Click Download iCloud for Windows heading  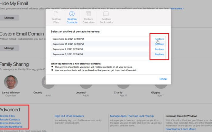coord(181,116)
